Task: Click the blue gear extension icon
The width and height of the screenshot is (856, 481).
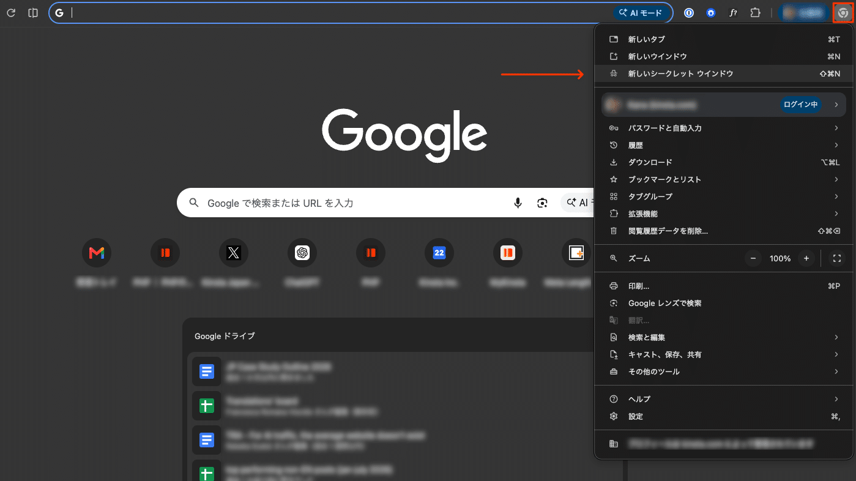Action: pyautogui.click(x=710, y=12)
